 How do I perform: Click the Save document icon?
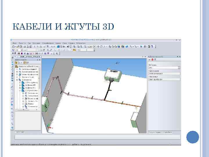(x=21, y=47)
